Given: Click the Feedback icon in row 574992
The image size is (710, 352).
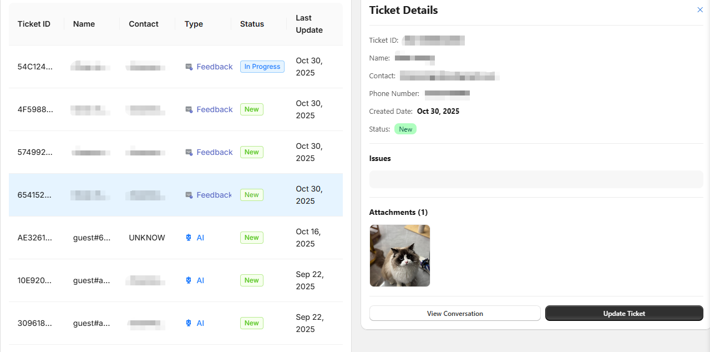Looking at the screenshot, I should [x=189, y=153].
